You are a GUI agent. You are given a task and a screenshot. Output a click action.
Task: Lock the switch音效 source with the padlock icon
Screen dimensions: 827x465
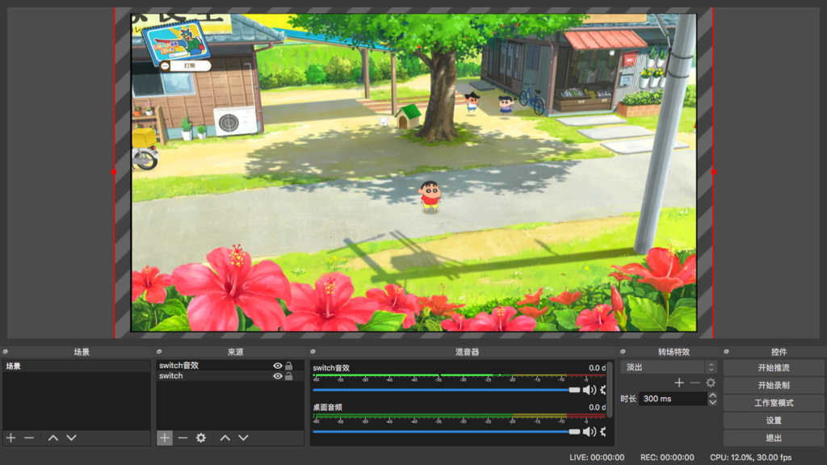[288, 365]
